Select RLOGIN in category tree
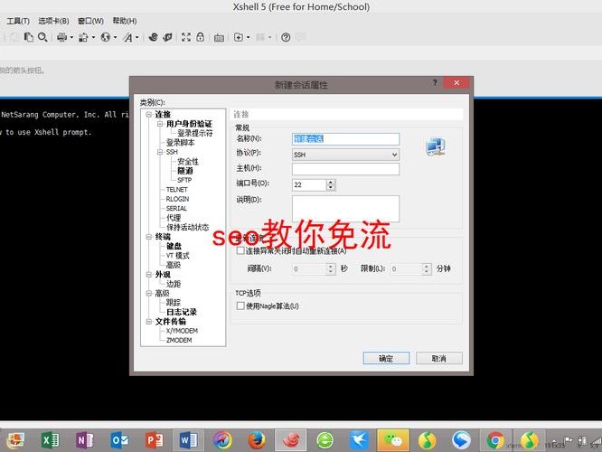The height and width of the screenshot is (452, 602). 177,199
